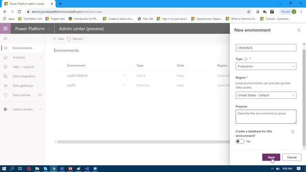Click Refresh in the toolbar
Screen dimensions: 306x172
[75, 39]
